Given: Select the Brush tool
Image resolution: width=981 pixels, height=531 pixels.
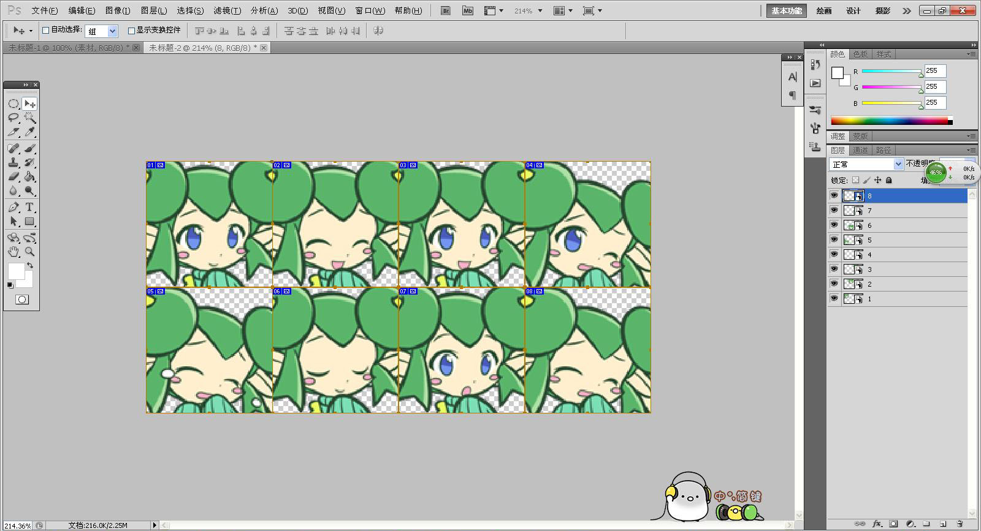Looking at the screenshot, I should 29,148.
